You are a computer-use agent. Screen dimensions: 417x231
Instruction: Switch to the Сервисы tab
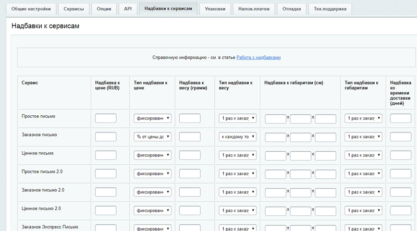pos(73,9)
